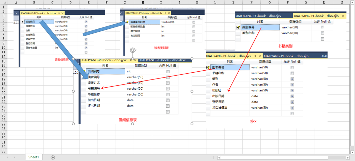Click the row pointer arrow beside 读者编号 in dbo.dzxx

coord(22,22)
